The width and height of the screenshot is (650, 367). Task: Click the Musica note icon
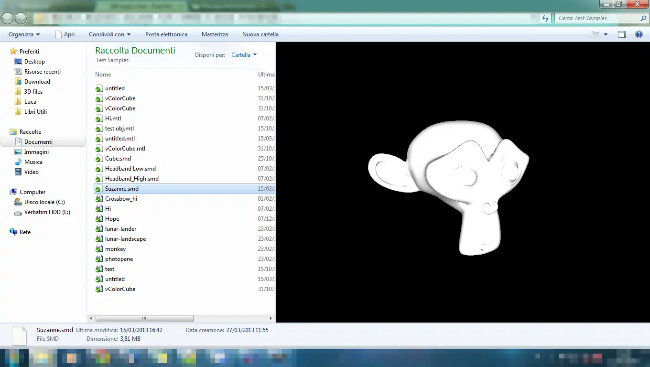point(18,162)
